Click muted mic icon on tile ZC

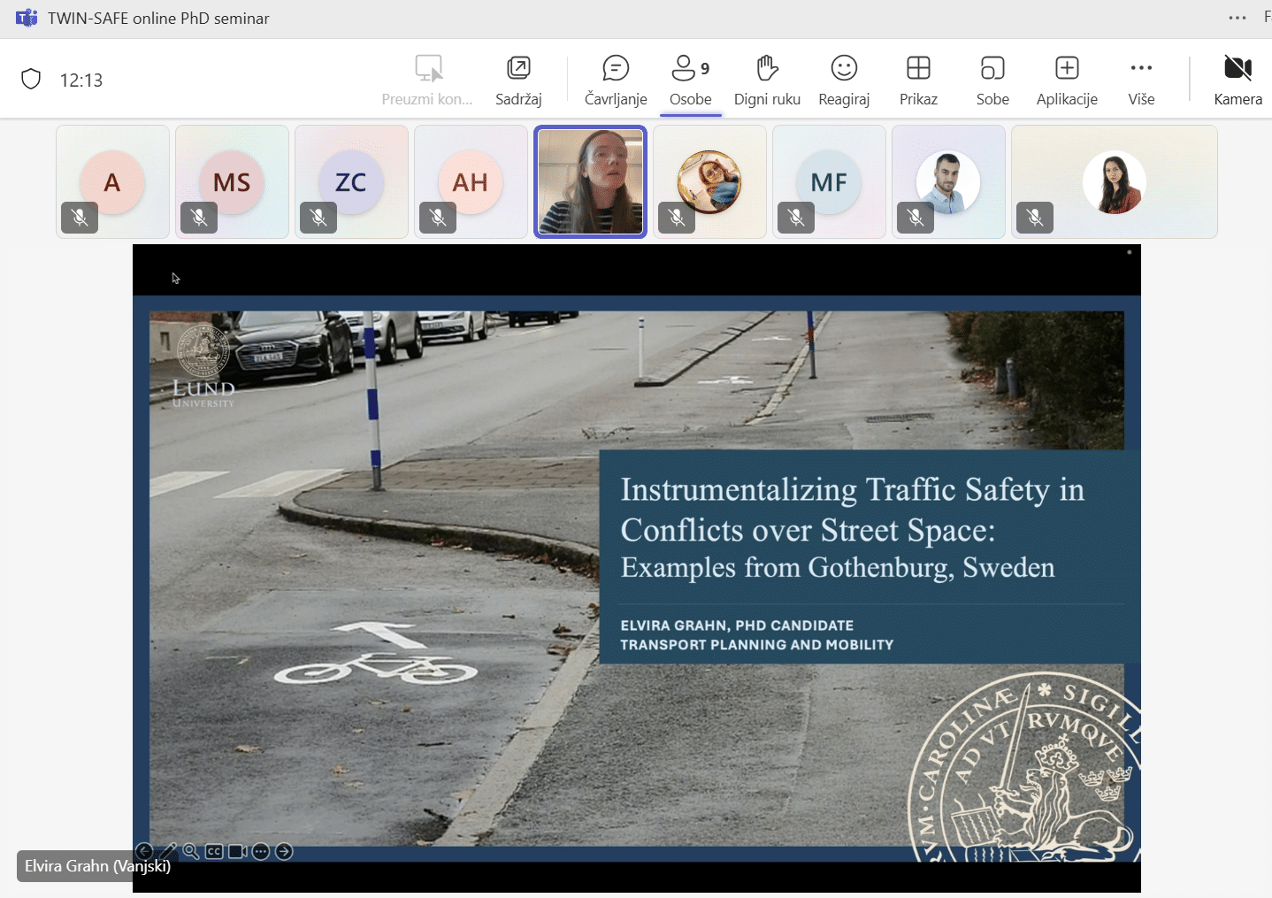coord(318,217)
